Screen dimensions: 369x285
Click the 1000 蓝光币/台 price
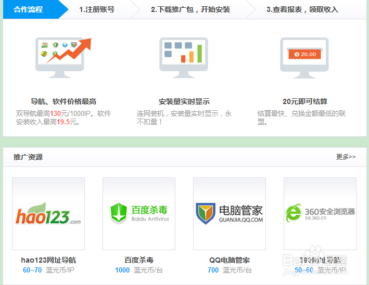(x=139, y=270)
